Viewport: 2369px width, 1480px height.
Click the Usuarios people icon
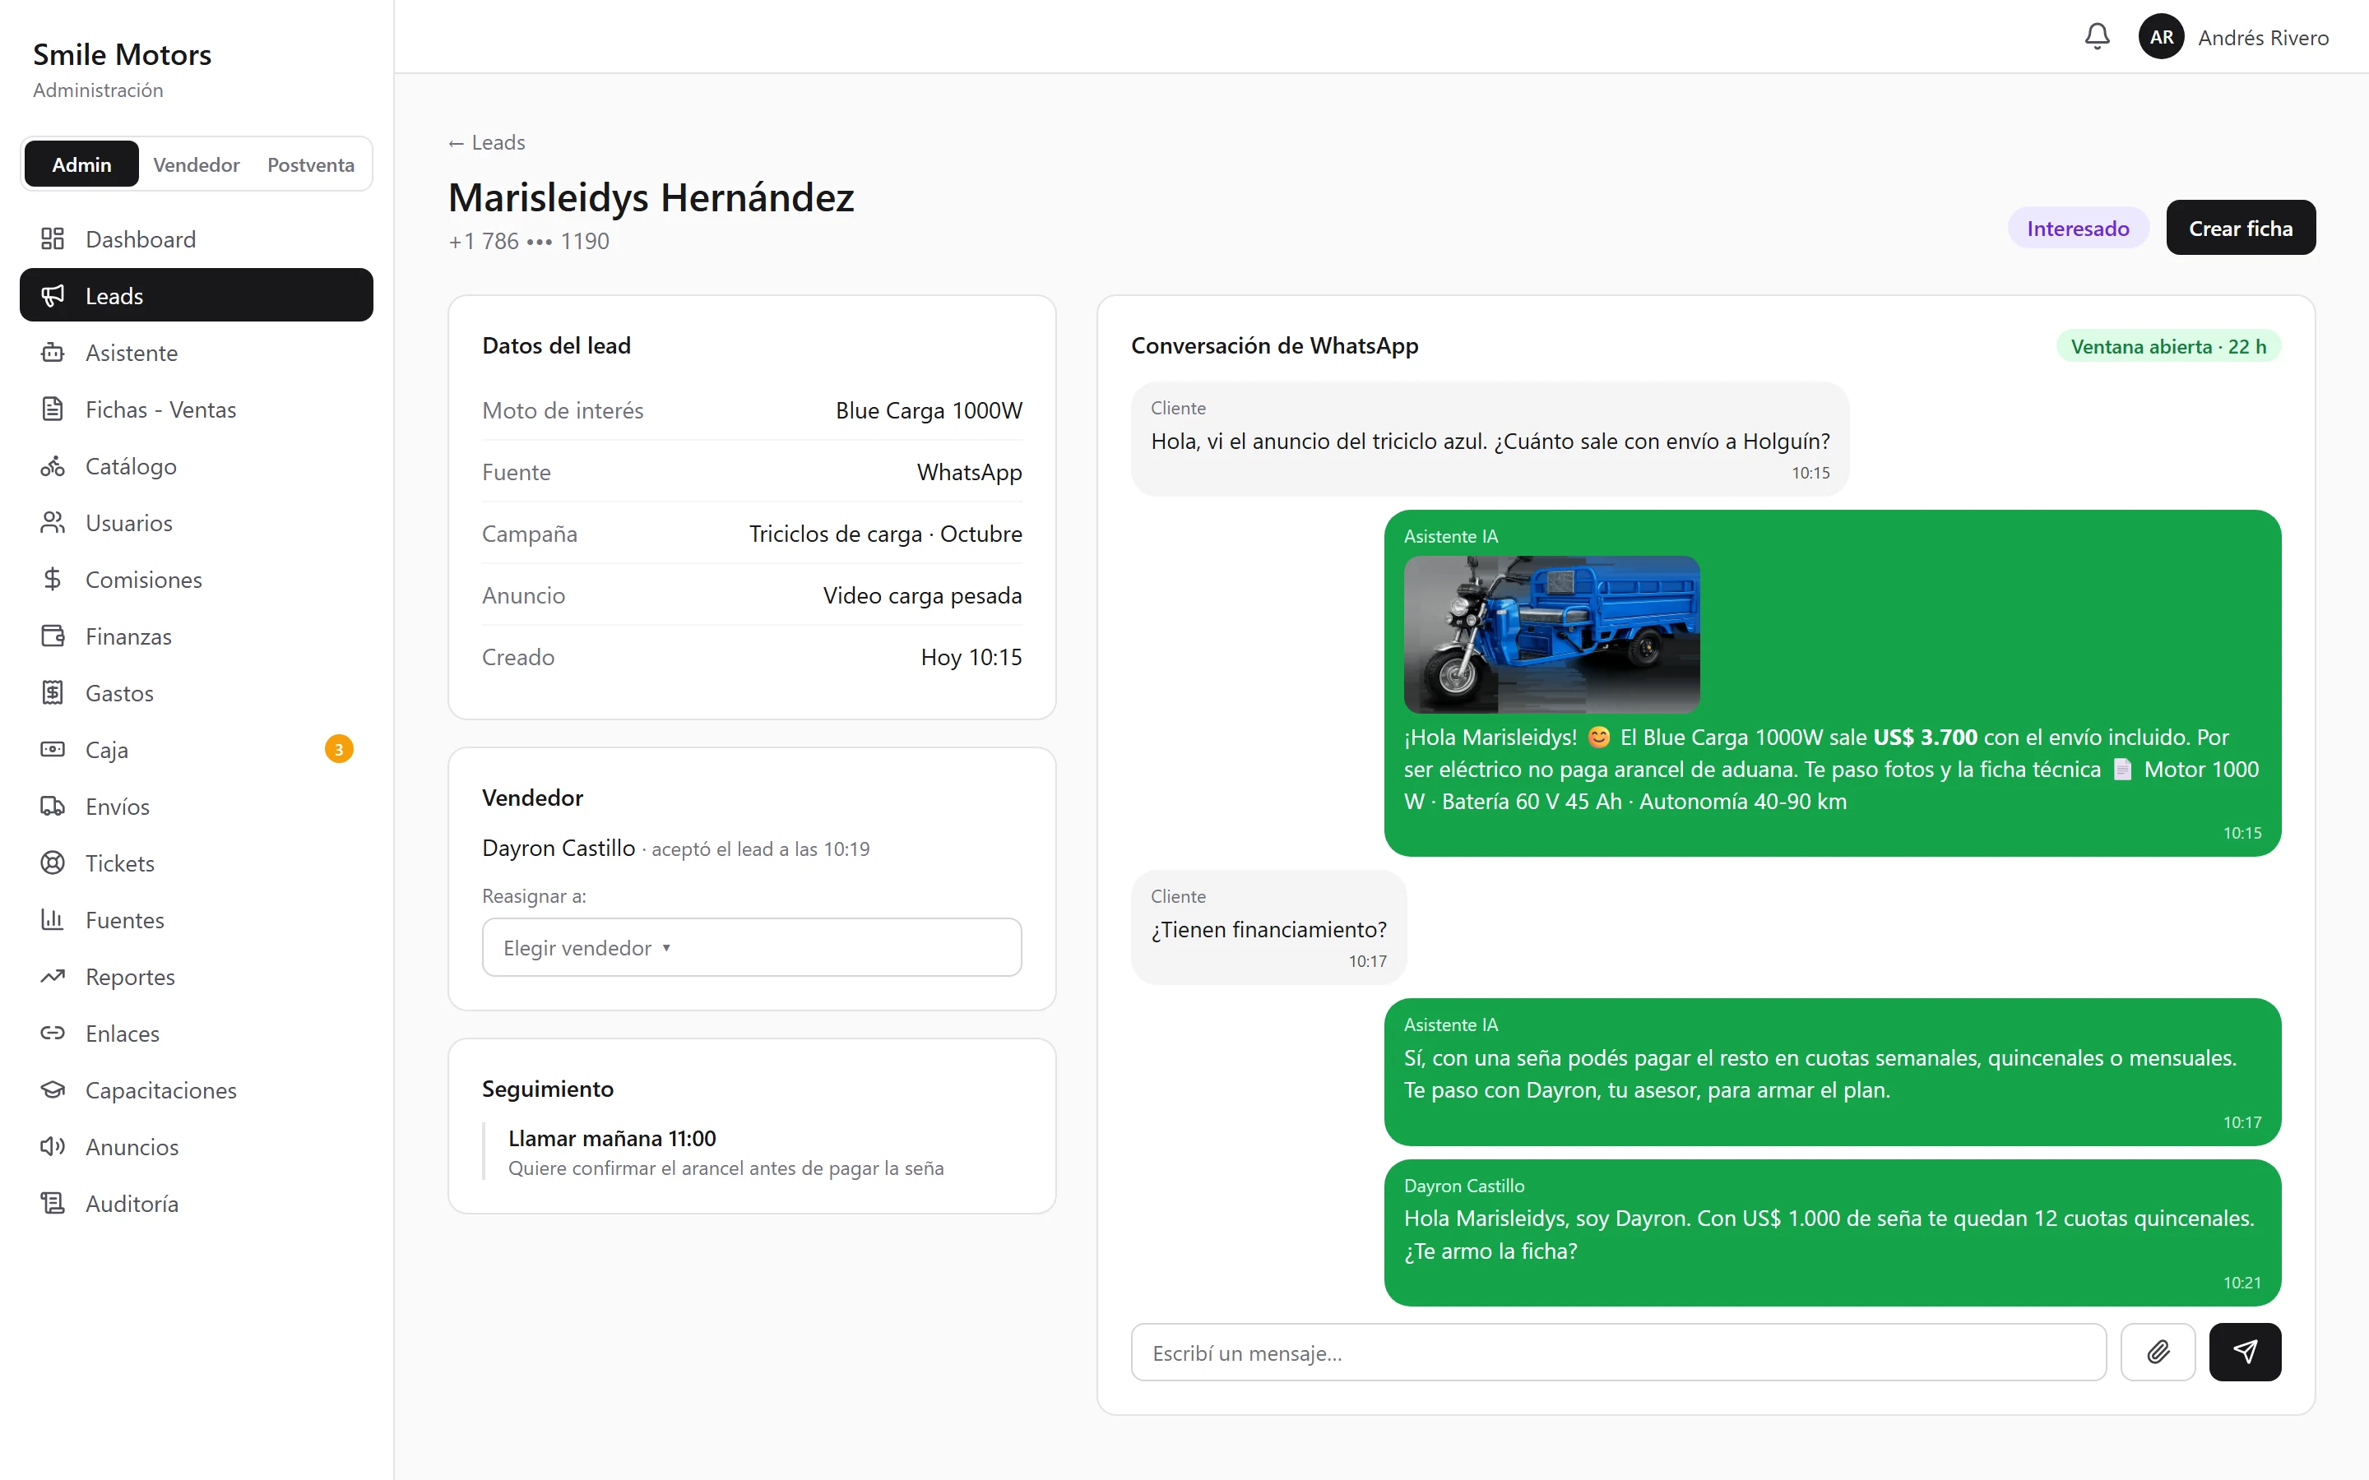tap(53, 523)
